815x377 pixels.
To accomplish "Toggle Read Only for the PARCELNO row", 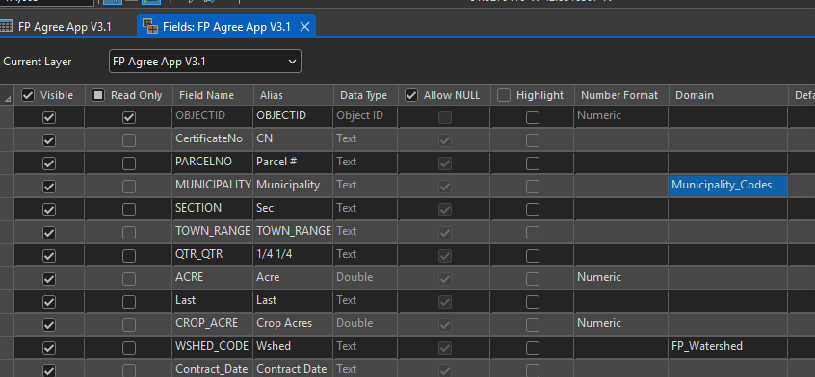I will coord(129,163).
